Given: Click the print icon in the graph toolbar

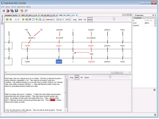Looking at the screenshot, I should [x=43, y=20].
